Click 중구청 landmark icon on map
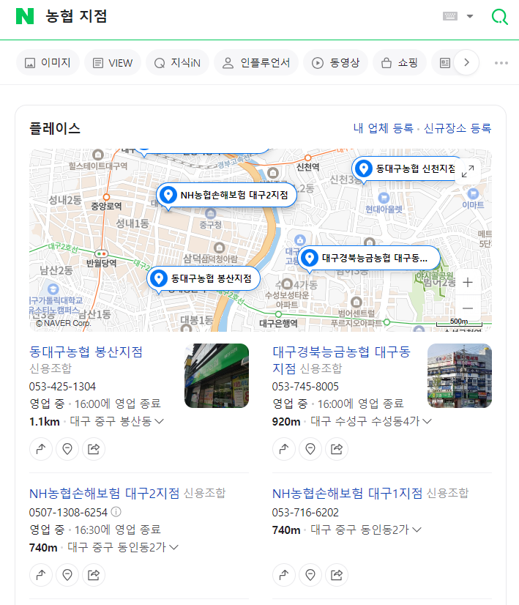This screenshot has width=519, height=605. tap(211, 213)
